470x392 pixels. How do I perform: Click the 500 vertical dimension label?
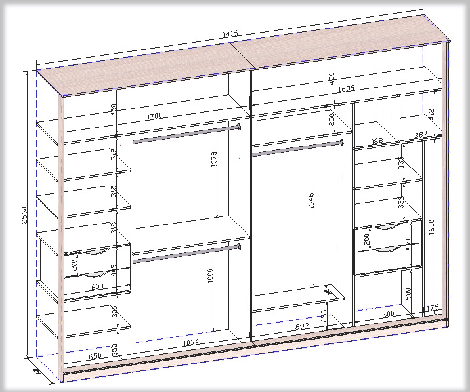(x=408, y=293)
